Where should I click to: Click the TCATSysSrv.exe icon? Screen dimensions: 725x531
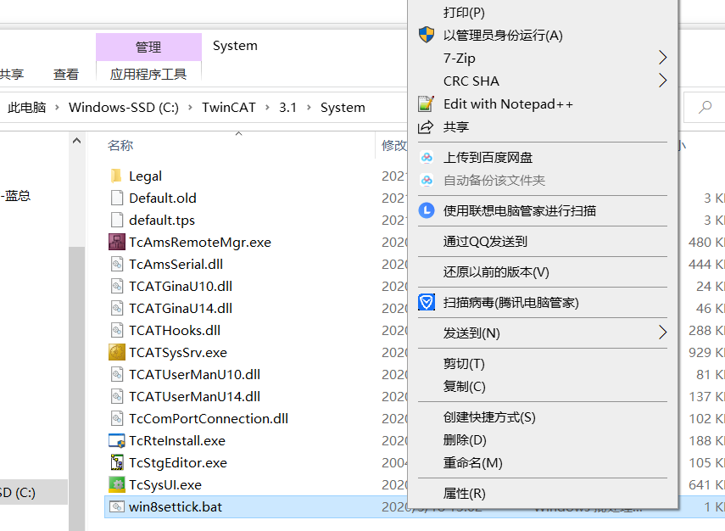point(115,352)
